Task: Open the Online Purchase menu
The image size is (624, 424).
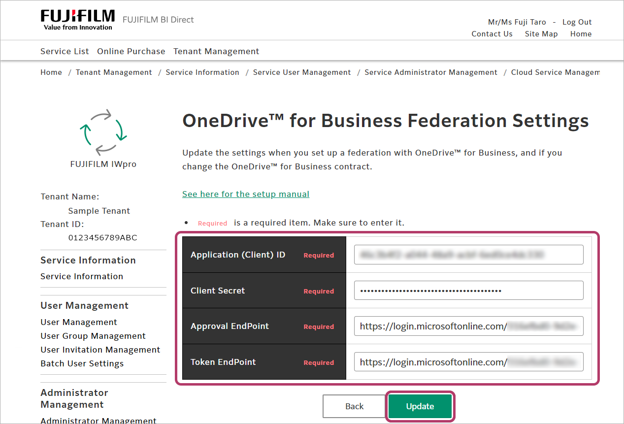Action: (x=131, y=51)
